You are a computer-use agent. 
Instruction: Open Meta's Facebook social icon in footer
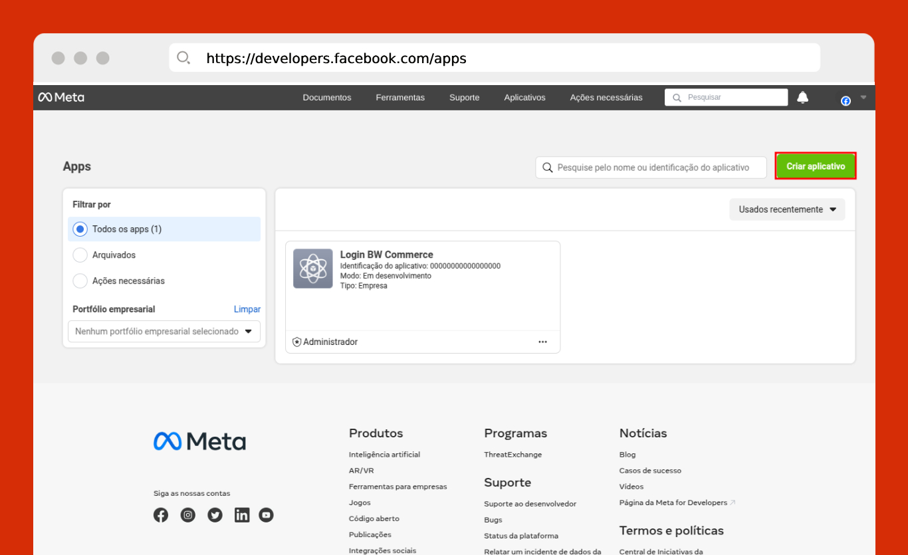tap(161, 515)
